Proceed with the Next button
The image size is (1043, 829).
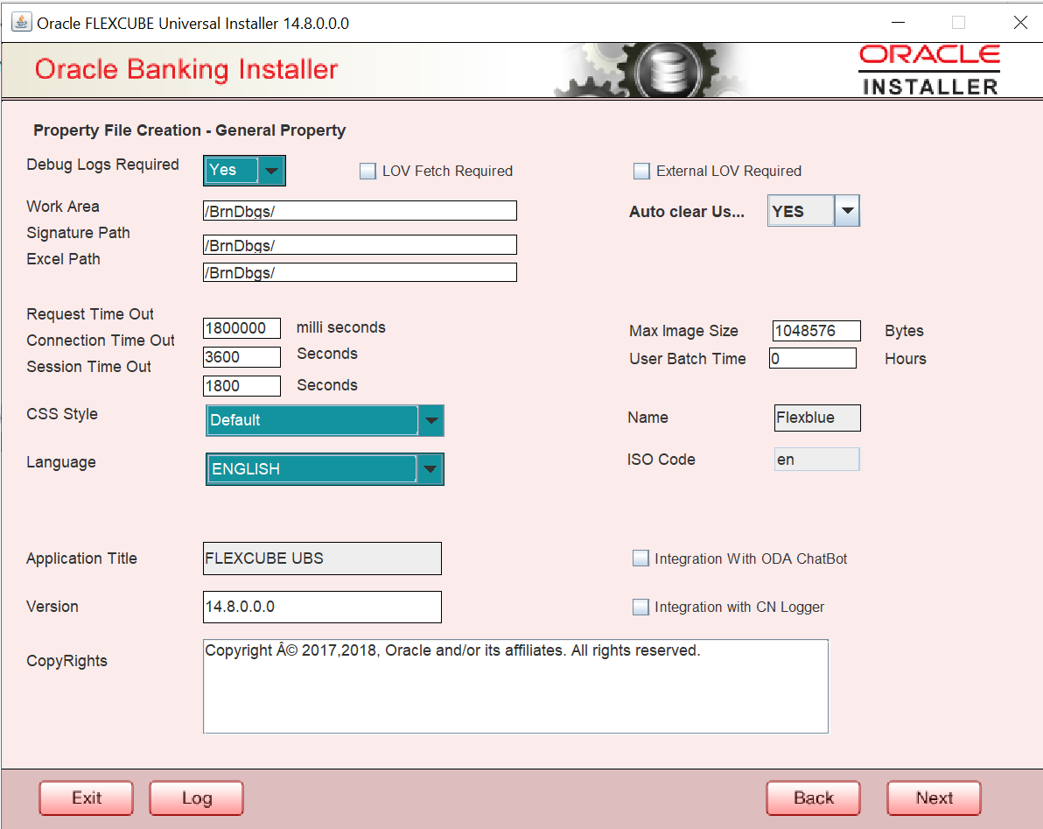pos(934,797)
